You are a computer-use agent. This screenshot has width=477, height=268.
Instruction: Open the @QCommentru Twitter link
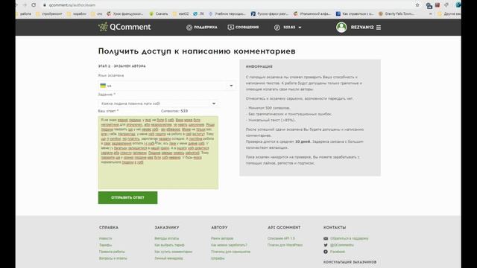(x=341, y=245)
